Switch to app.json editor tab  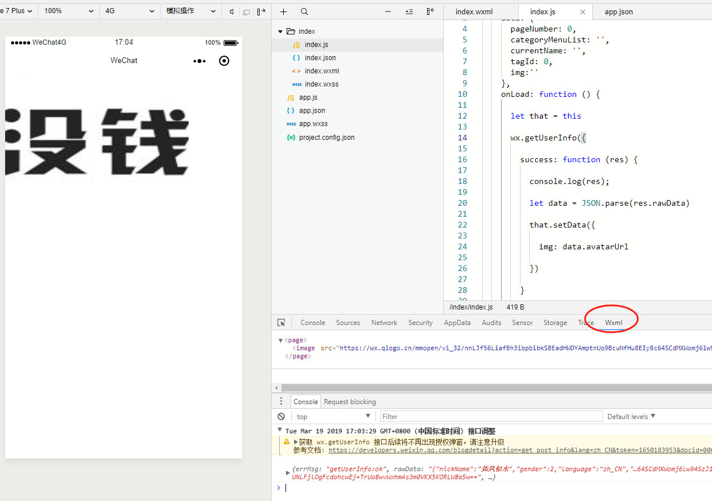point(619,12)
